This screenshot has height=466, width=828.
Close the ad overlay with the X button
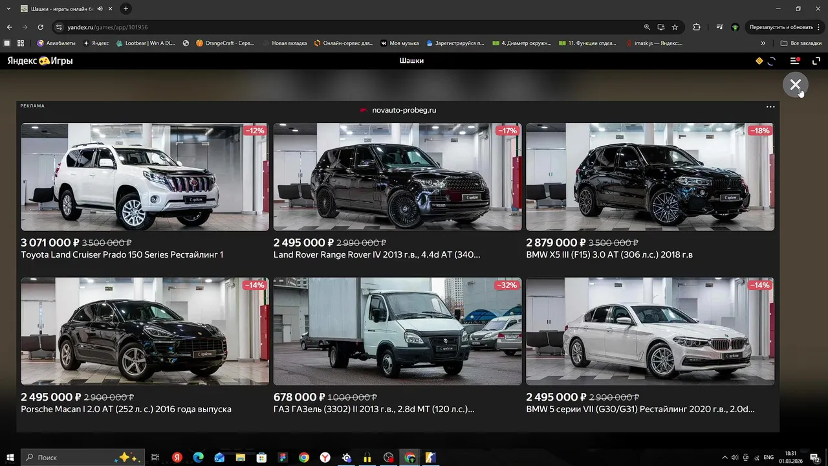795,85
